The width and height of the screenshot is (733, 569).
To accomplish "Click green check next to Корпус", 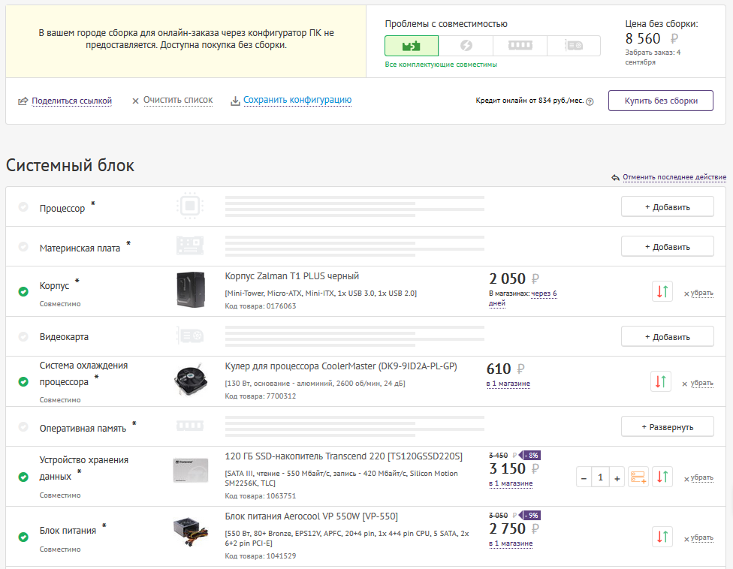I will click(x=23, y=291).
